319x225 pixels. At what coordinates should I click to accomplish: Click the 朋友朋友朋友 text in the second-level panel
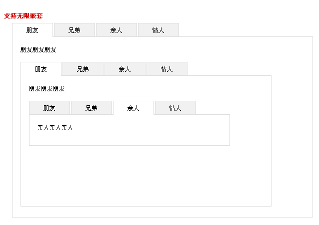(47, 89)
